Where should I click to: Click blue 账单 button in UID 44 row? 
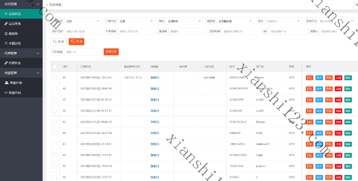coord(319,133)
